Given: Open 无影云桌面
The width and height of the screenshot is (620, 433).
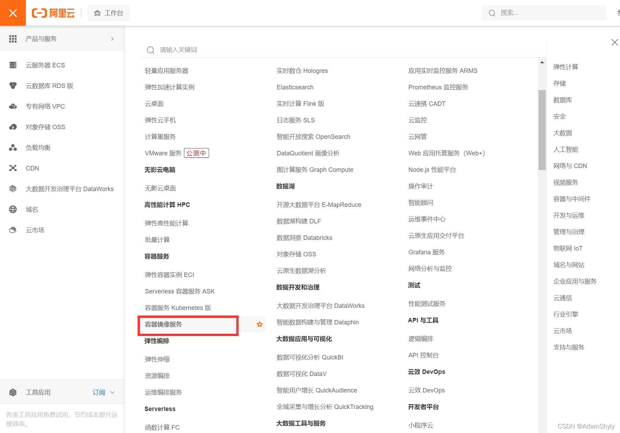Looking at the screenshot, I should pos(160,188).
